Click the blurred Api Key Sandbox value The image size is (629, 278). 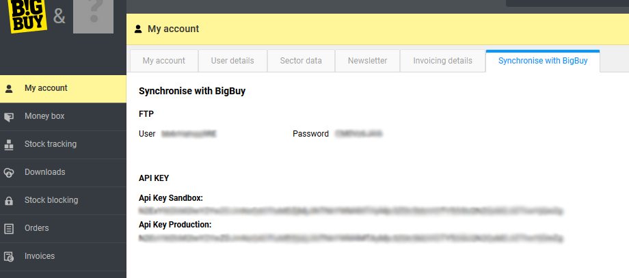click(x=351, y=210)
